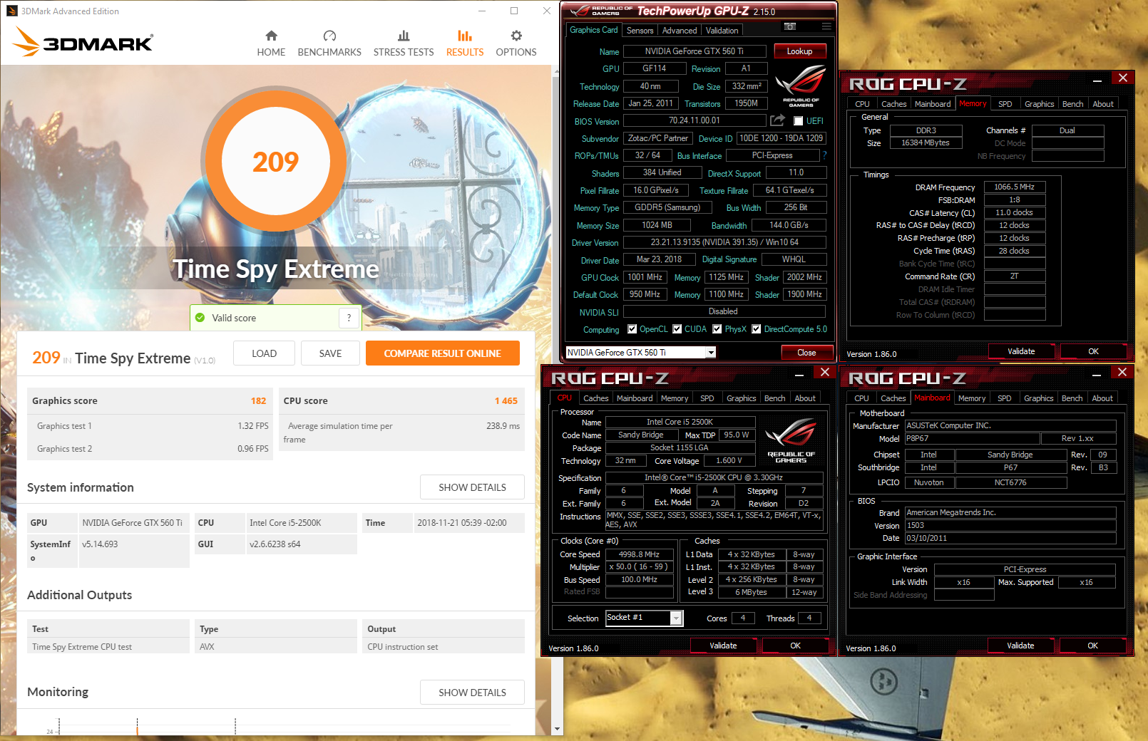
Task: Select Graphics Card tab in GPU-Z
Action: tap(593, 30)
